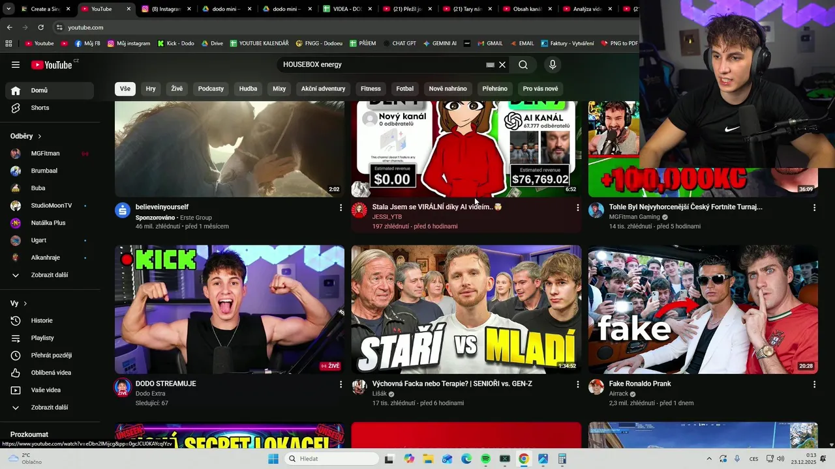
Task: Clear the search text with X
Action: coord(502,64)
